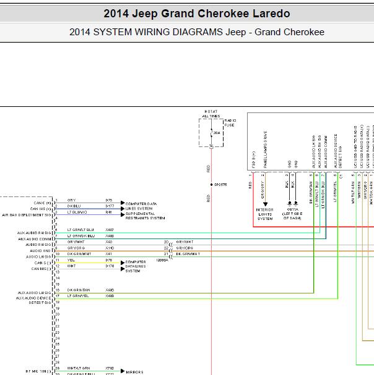This screenshot has height=375, width=374.
Task: Click the 'CAN C (+)' pin label
Action: (x=42, y=203)
